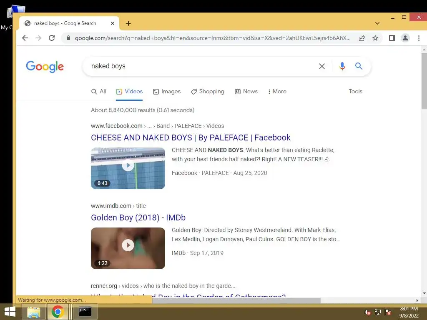
Task: Submit search with the magnifier icon
Action: 359,66
